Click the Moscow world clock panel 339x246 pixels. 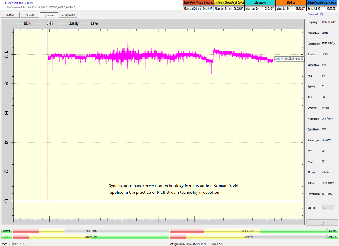click(x=260, y=5)
